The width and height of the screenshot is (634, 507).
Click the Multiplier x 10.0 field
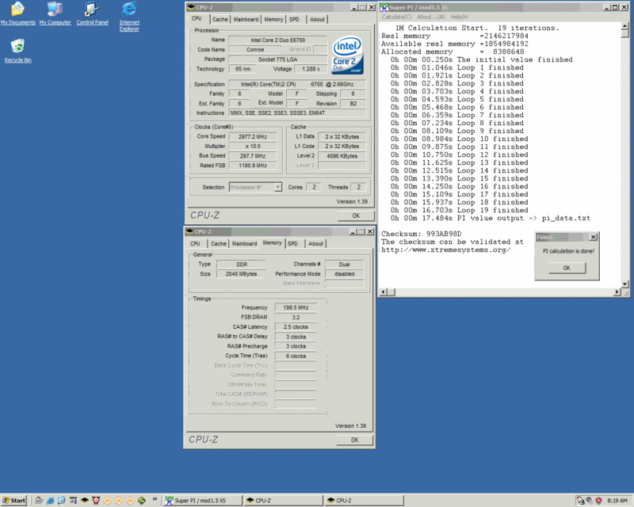tap(253, 146)
